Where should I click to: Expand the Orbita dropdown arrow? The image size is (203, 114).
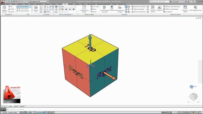[x=15, y=9]
